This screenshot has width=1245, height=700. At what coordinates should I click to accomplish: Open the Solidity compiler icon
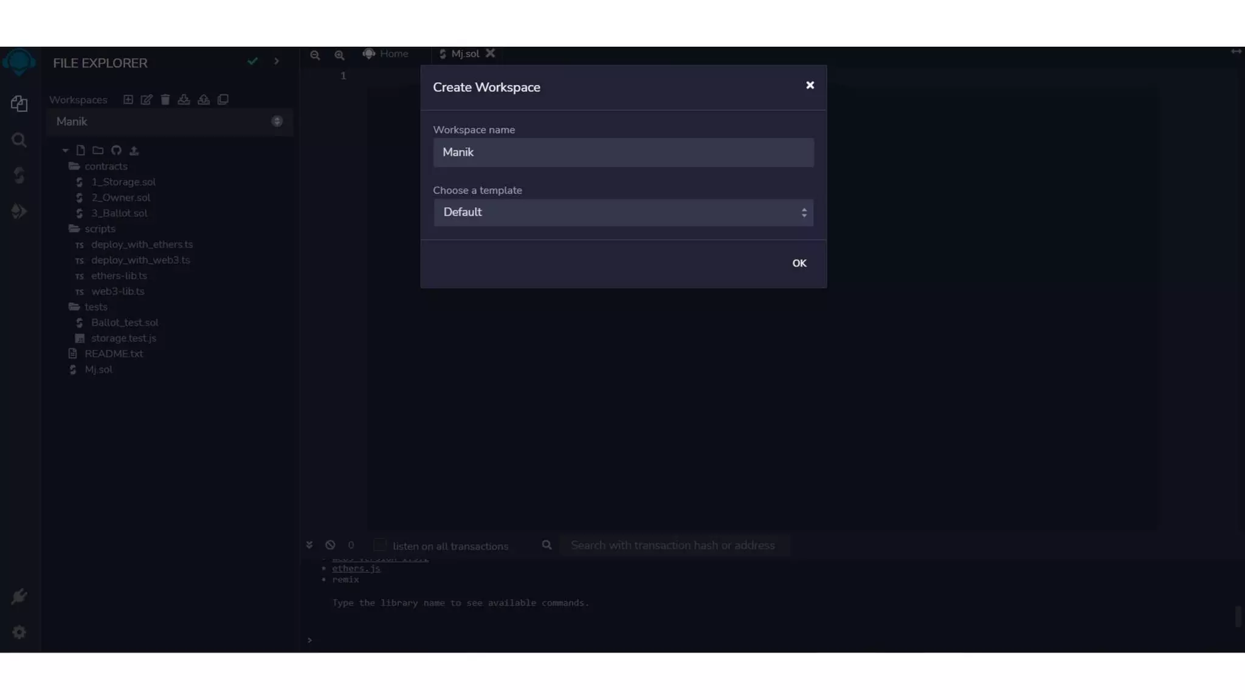tap(19, 176)
